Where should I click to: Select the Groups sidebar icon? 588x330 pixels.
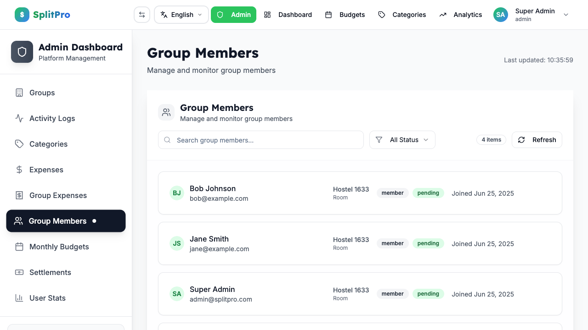[19, 93]
